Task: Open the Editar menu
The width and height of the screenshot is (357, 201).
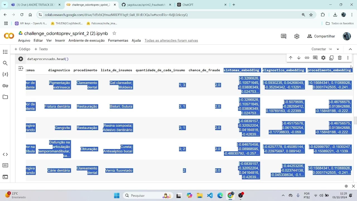Action: [38, 40]
